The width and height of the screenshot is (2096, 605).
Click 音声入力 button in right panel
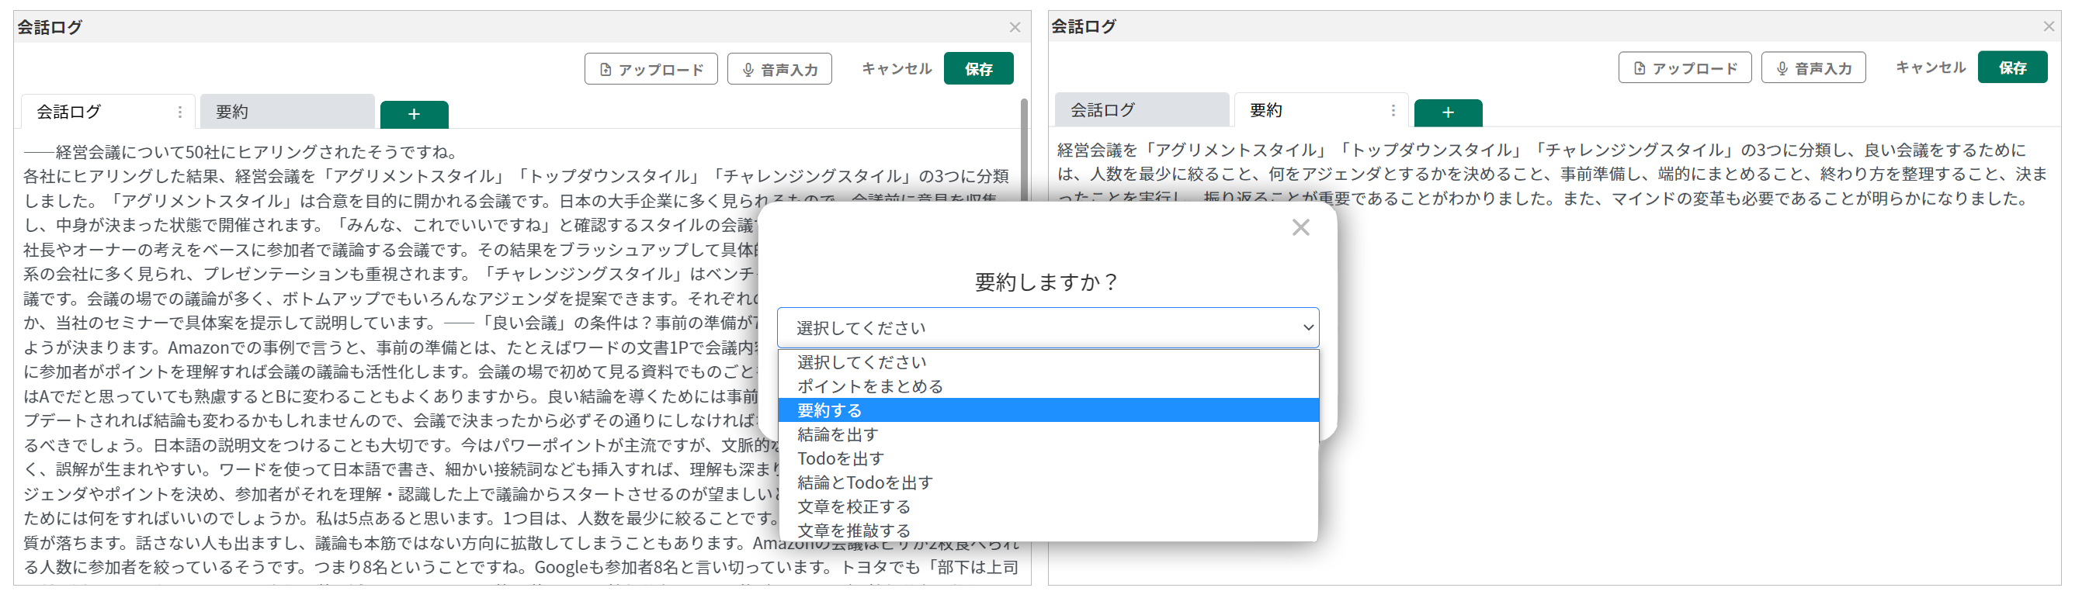click(1813, 67)
